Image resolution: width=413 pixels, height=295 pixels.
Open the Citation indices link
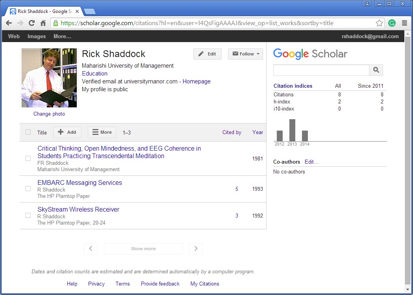click(293, 86)
